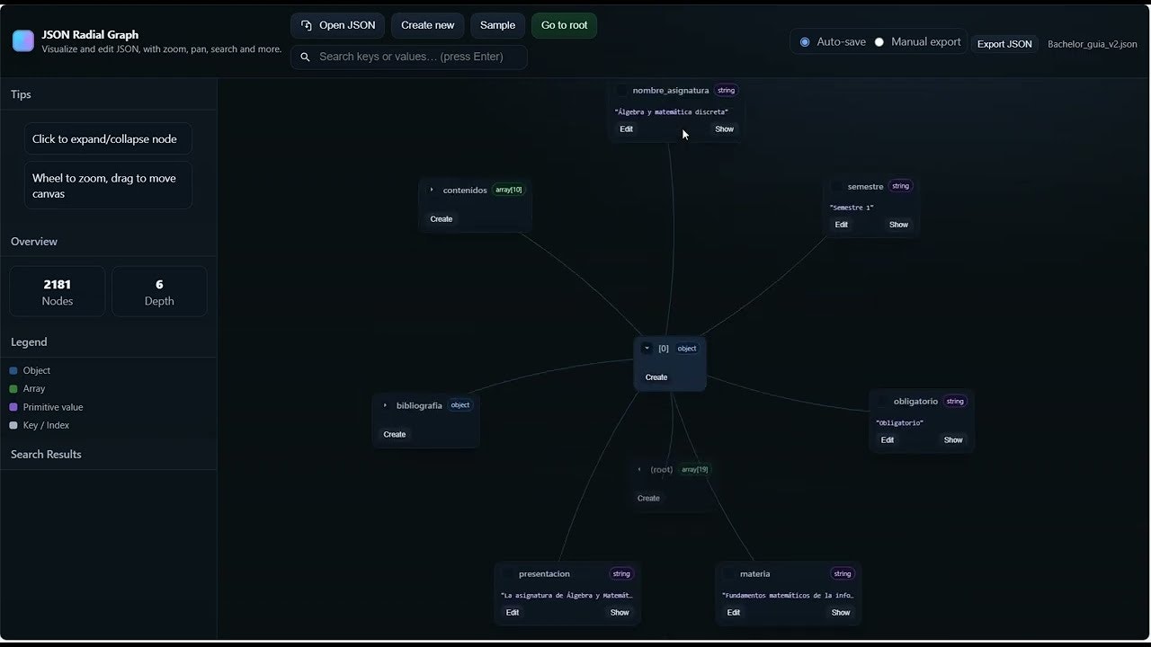The height and width of the screenshot is (647, 1151).
Task: Open the Sample menu item
Action: [497, 25]
